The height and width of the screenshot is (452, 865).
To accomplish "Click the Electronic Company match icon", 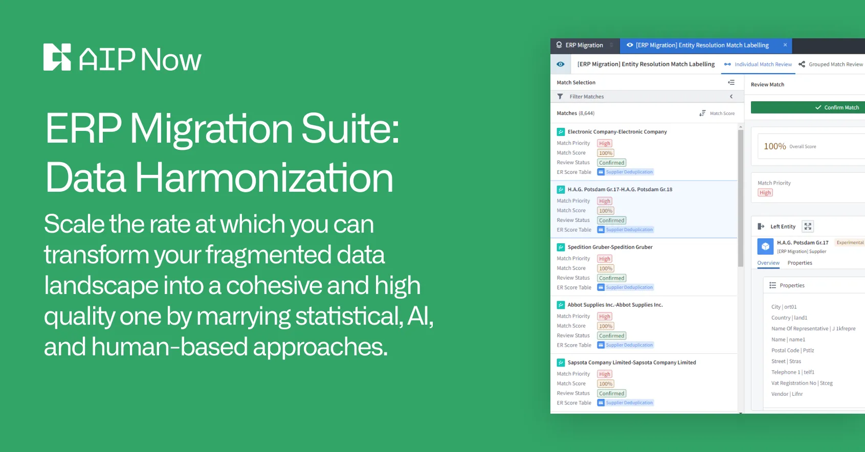I will pos(561,132).
